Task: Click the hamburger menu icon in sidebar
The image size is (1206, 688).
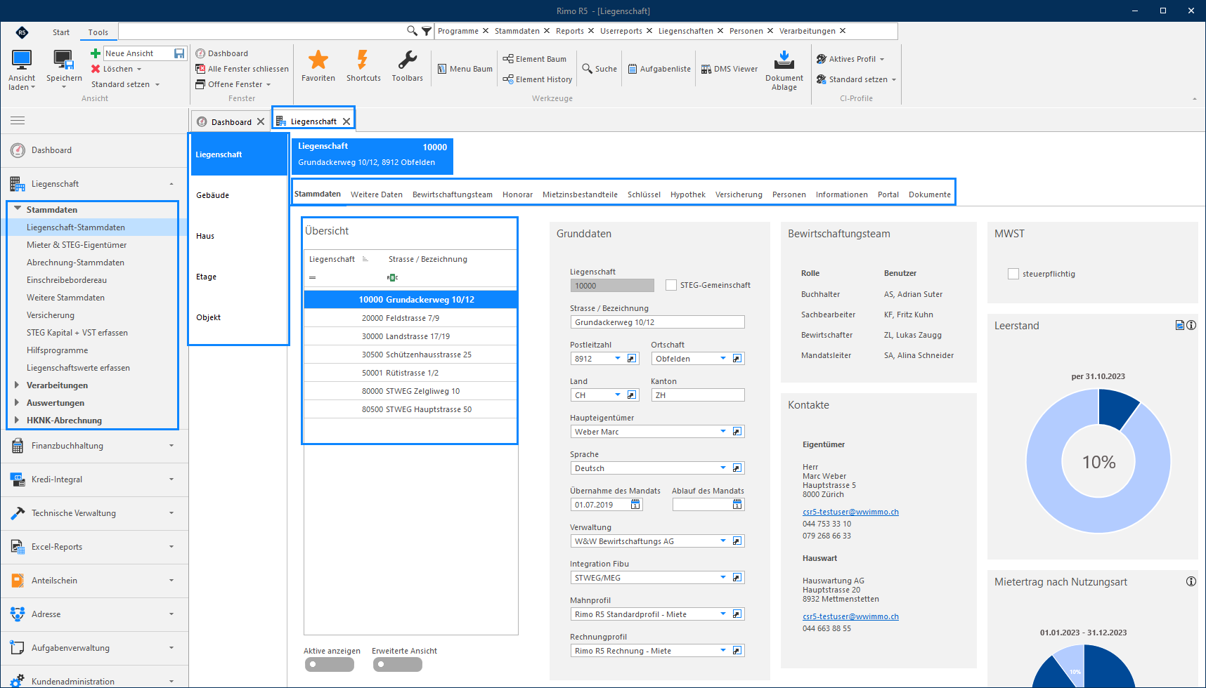Action: pyautogui.click(x=18, y=121)
